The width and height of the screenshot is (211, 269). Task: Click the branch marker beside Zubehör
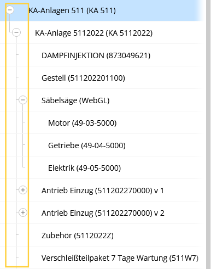pyautogui.click(x=17, y=234)
